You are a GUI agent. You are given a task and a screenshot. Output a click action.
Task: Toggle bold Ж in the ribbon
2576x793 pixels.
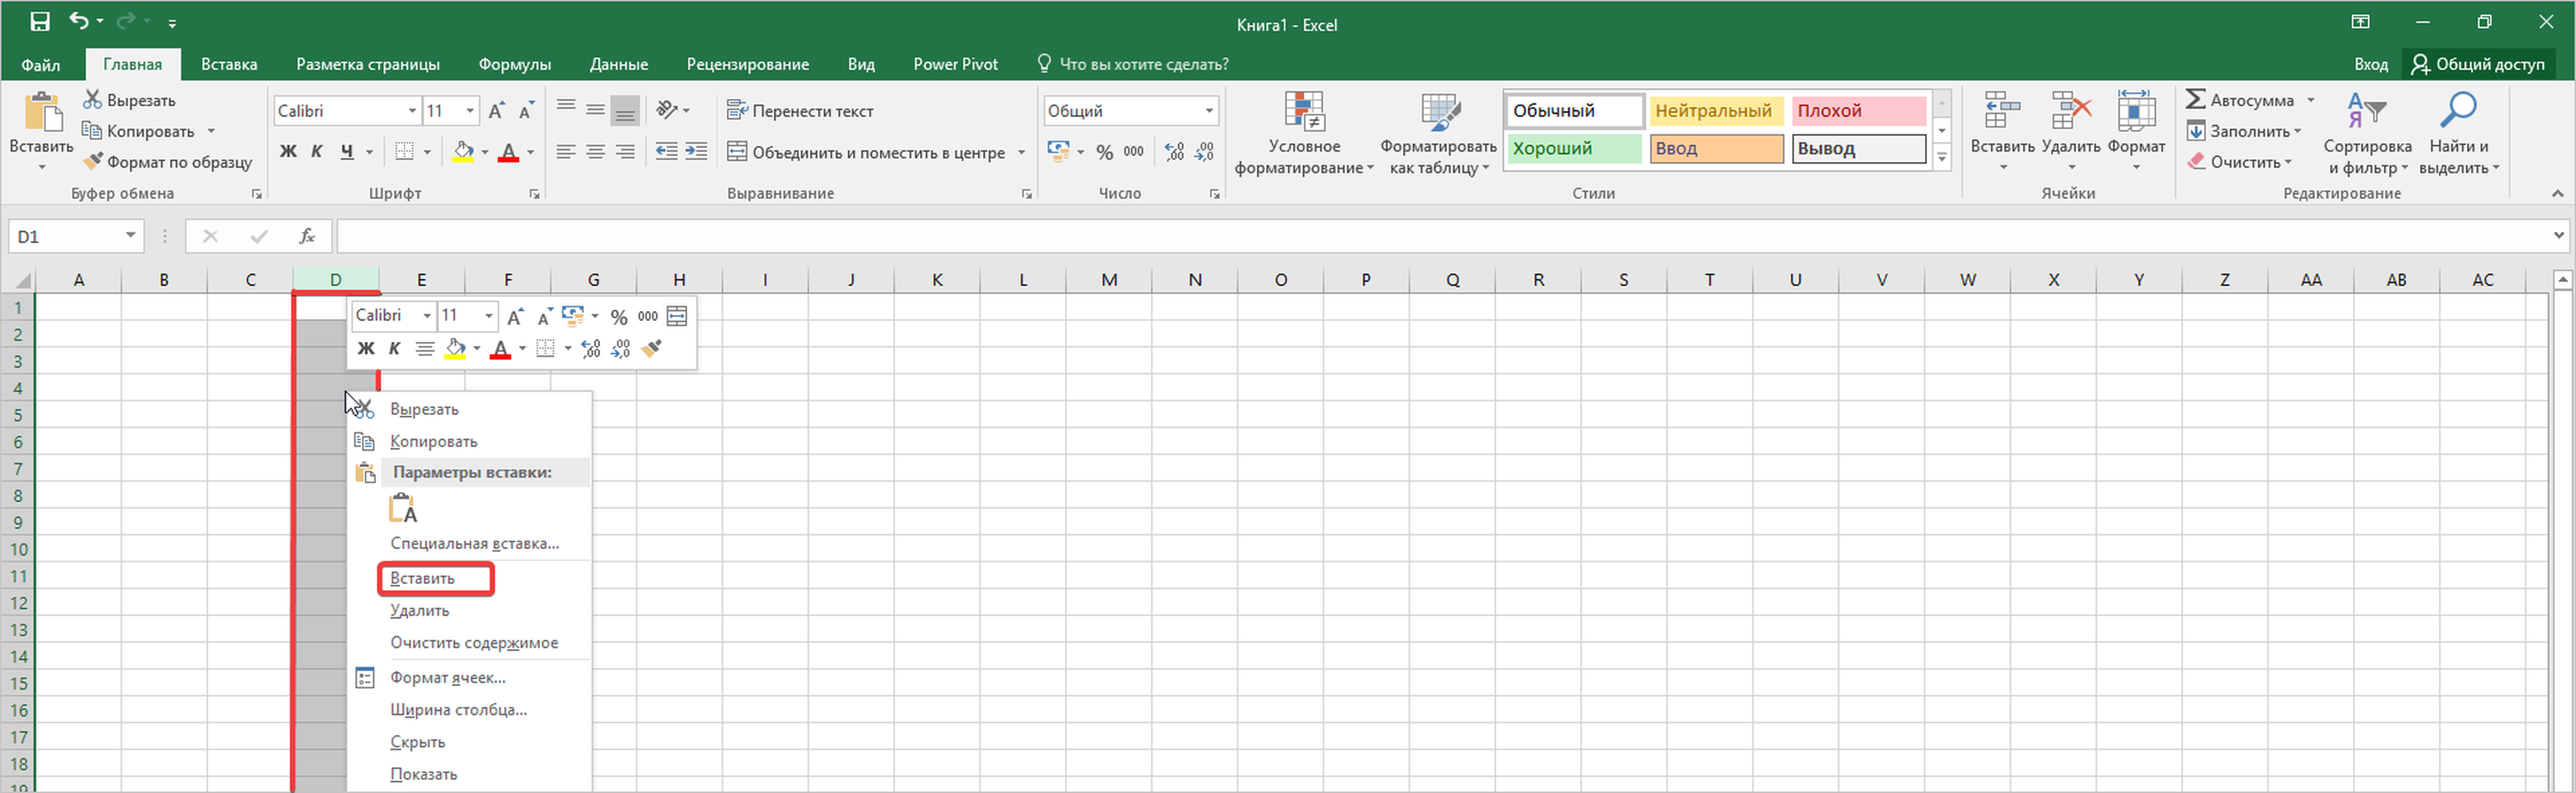[x=288, y=152]
